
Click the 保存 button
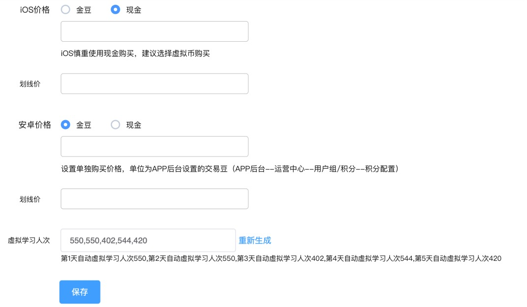[x=79, y=291]
